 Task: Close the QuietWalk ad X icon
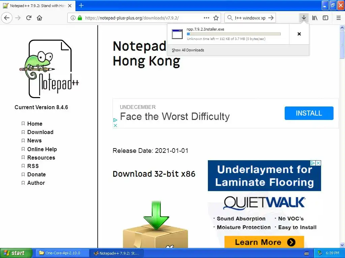click(318, 163)
